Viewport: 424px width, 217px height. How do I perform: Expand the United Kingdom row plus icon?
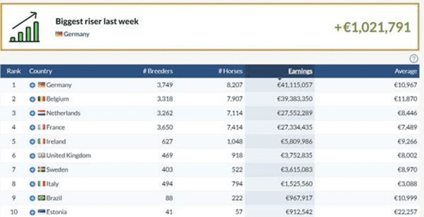(33, 156)
